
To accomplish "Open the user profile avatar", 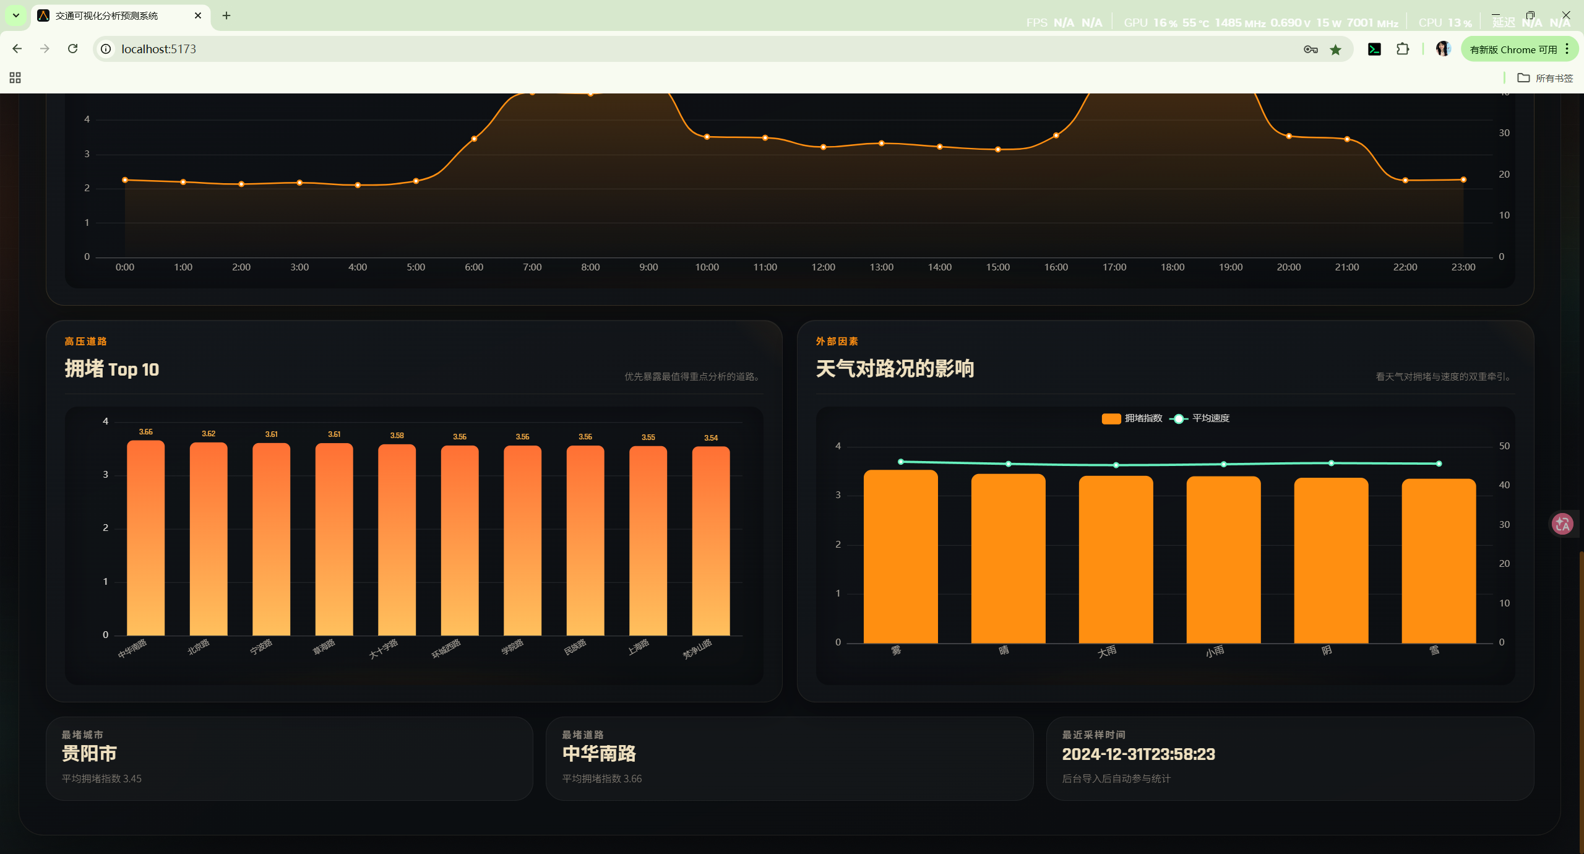I will (1443, 49).
